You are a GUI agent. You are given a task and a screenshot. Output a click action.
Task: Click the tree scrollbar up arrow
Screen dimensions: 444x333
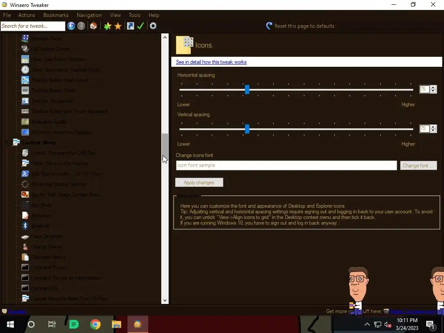[x=165, y=37]
